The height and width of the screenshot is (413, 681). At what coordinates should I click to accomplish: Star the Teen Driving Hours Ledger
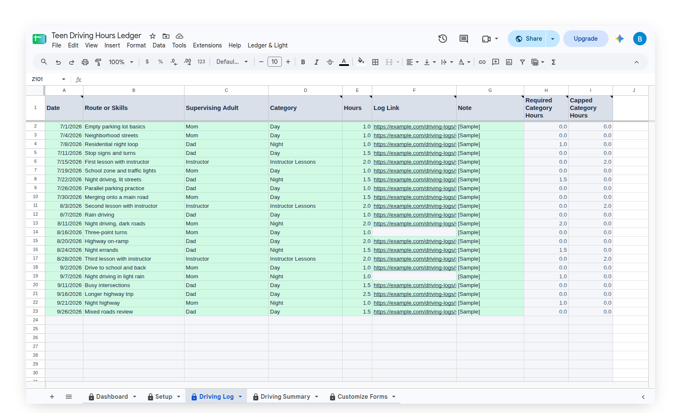click(153, 36)
